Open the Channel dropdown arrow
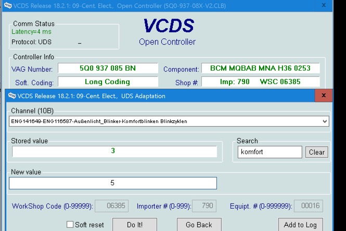The width and height of the screenshot is (346, 231). coord(325,121)
